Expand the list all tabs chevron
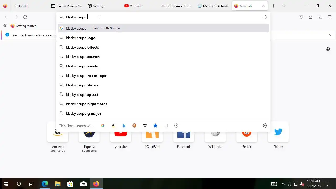Viewport: 336px width, 189px height. (x=284, y=6)
